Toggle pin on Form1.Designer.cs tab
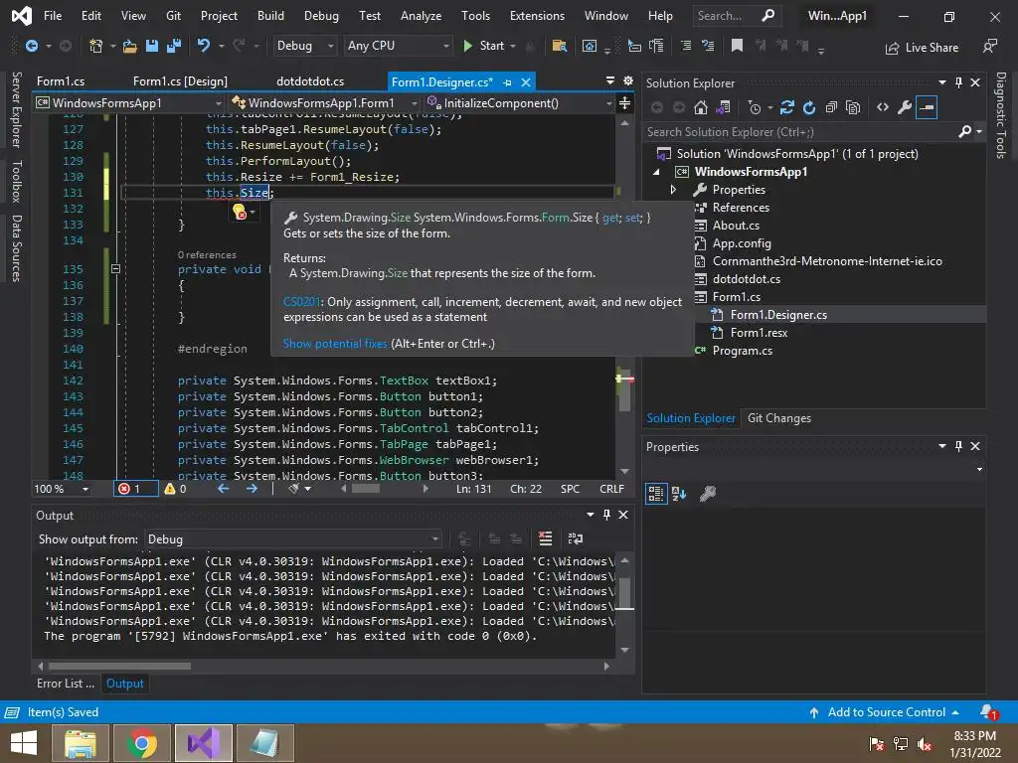This screenshot has width=1018, height=763. click(x=508, y=82)
